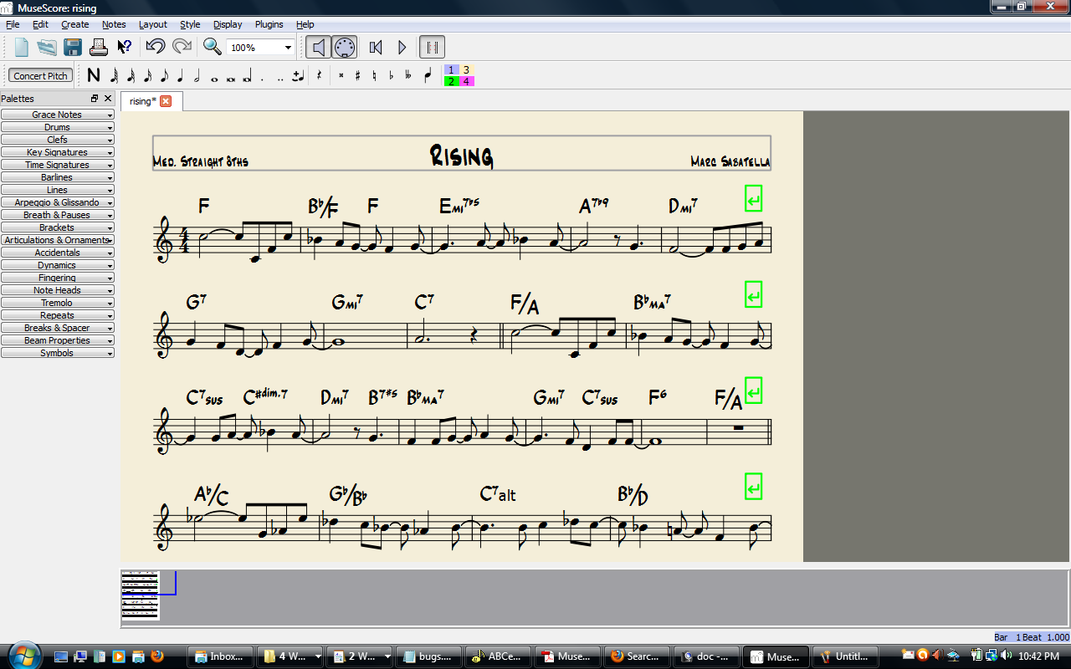Open the Plugins menu
The height and width of the screenshot is (669, 1071).
pyautogui.click(x=269, y=24)
